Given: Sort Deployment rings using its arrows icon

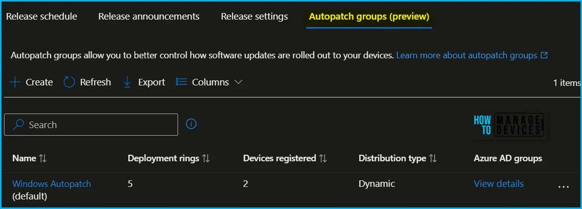Looking at the screenshot, I should [206, 159].
